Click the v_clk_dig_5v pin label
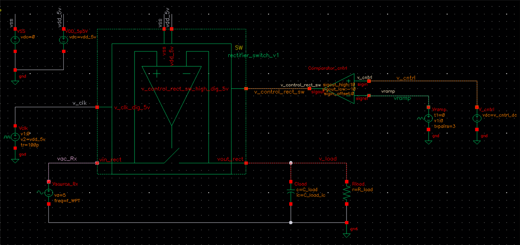The width and height of the screenshot is (520, 245). pyautogui.click(x=132, y=108)
